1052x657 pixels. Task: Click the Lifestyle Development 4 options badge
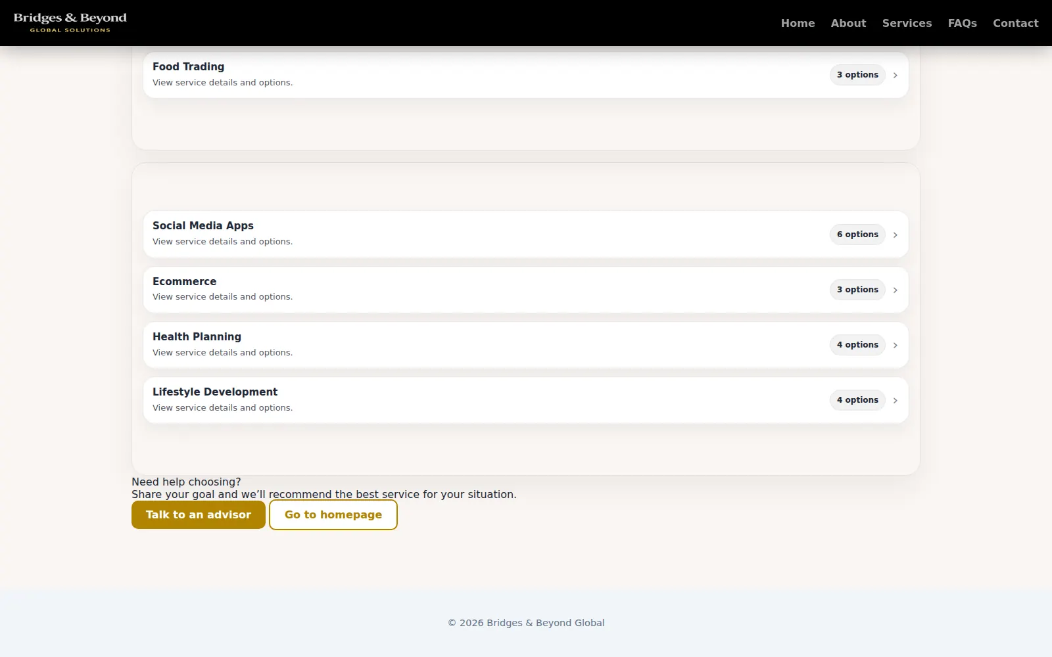click(857, 400)
